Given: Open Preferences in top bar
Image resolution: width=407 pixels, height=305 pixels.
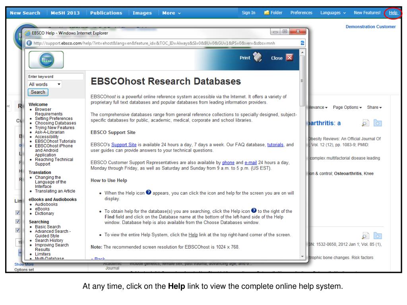Looking at the screenshot, I should click(301, 12).
